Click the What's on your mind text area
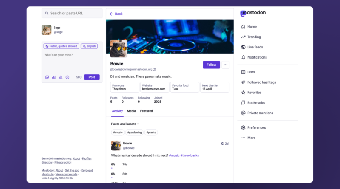This screenshot has width=340, height=189. click(72, 62)
